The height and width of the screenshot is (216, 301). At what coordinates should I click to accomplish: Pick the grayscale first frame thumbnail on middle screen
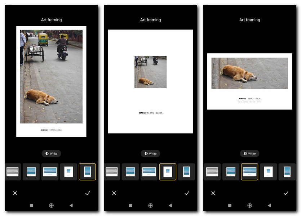[111, 172]
